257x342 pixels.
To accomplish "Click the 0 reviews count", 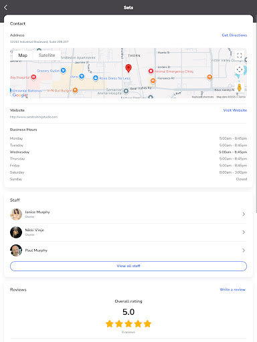I will (128, 332).
